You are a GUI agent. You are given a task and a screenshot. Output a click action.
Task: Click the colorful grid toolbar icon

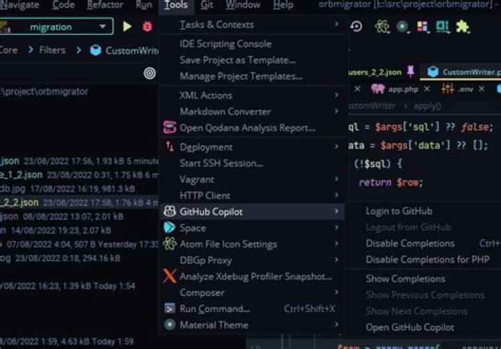point(422,26)
